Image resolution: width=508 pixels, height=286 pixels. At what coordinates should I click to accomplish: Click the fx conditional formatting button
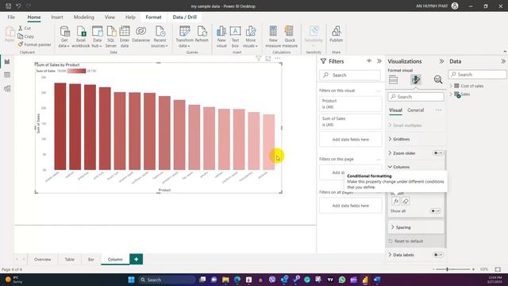click(395, 201)
